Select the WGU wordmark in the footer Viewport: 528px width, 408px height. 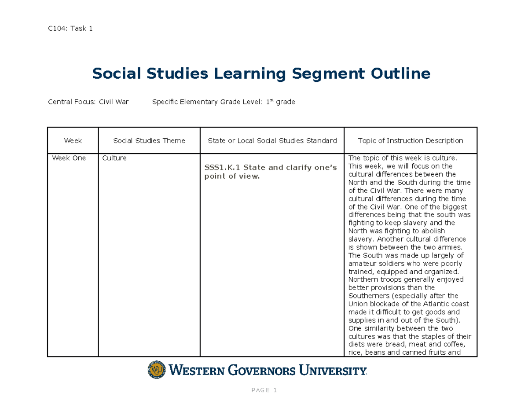[x=268, y=371]
